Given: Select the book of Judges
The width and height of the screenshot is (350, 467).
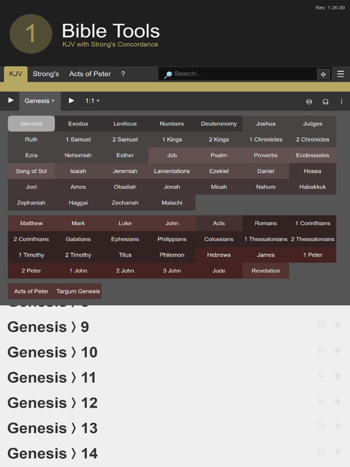Looking at the screenshot, I should pos(312,123).
